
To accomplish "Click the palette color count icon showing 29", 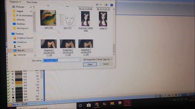I will (23, 104).
